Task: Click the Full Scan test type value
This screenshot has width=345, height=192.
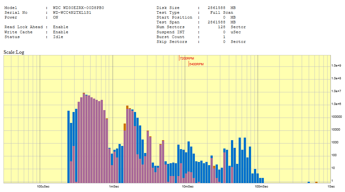Action: click(221, 12)
